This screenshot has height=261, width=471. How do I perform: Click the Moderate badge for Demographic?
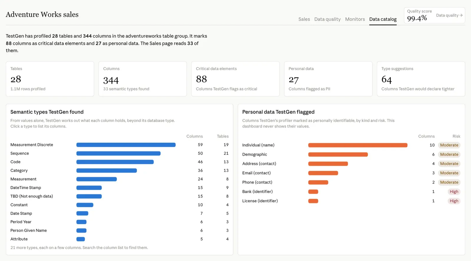point(449,154)
